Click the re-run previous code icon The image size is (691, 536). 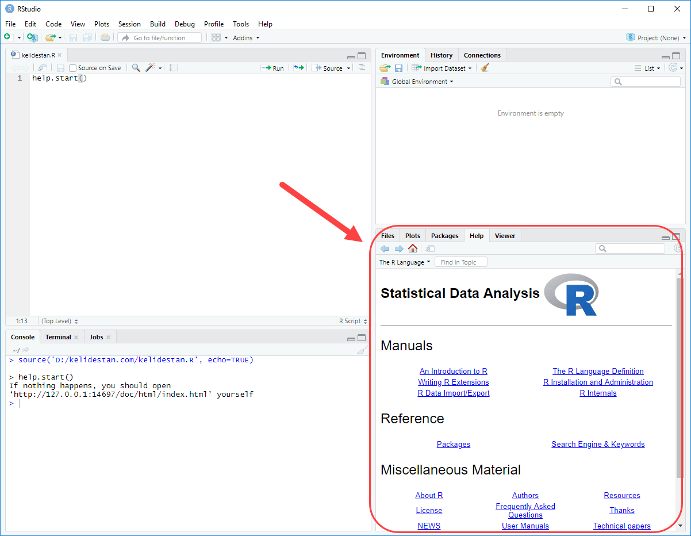298,68
